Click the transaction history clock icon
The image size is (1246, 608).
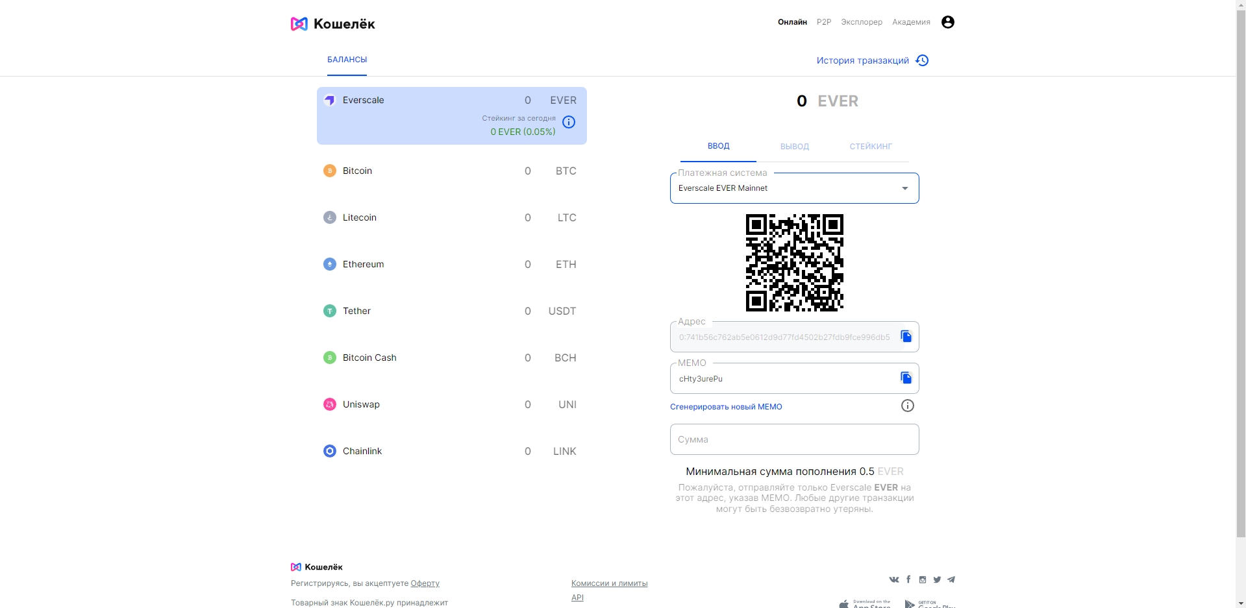[922, 60]
